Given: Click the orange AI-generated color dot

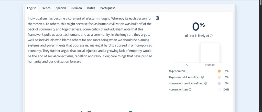Looking at the screenshot, I should click(x=219, y=71).
